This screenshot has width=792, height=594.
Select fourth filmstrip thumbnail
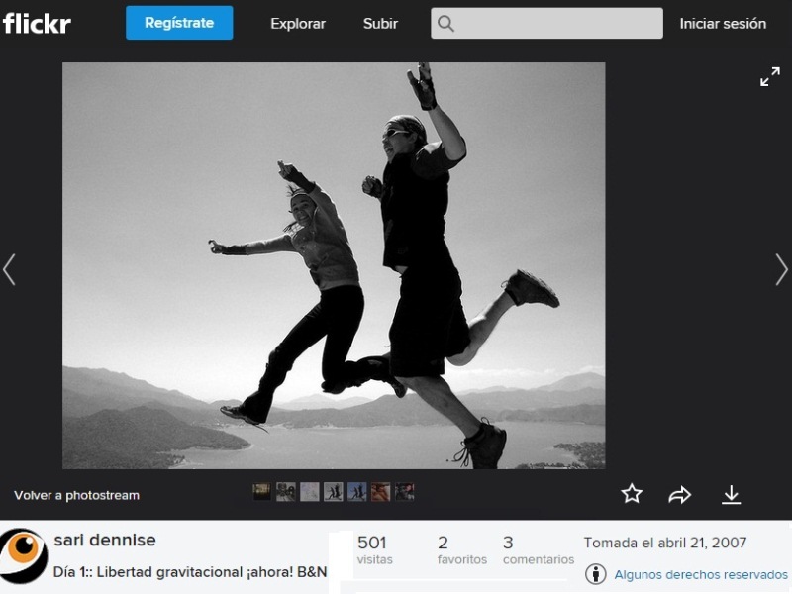[x=334, y=491]
